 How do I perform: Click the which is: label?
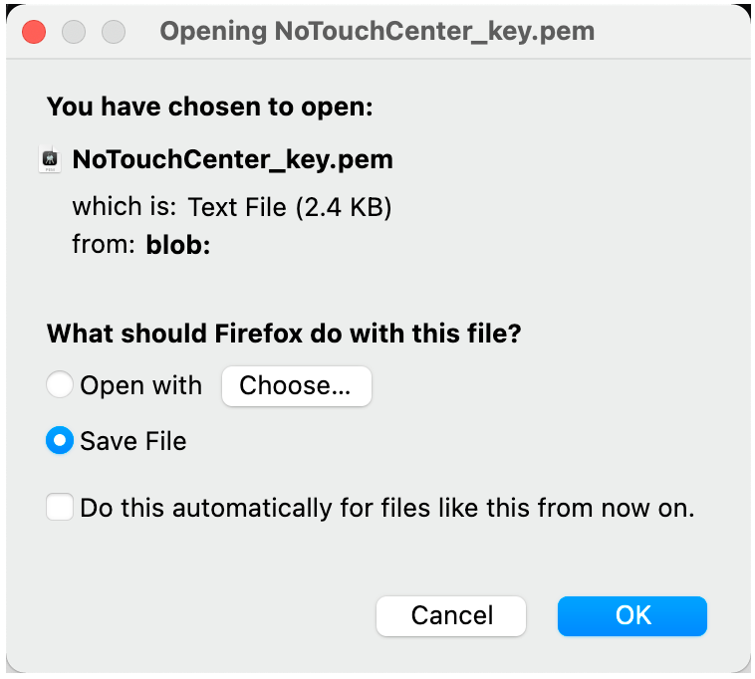(125, 207)
